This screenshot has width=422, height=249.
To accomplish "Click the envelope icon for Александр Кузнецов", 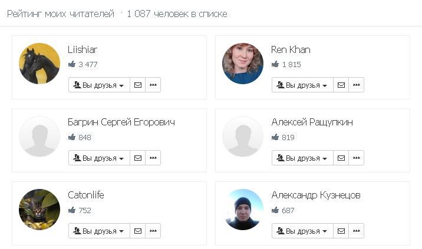I will click(341, 231).
